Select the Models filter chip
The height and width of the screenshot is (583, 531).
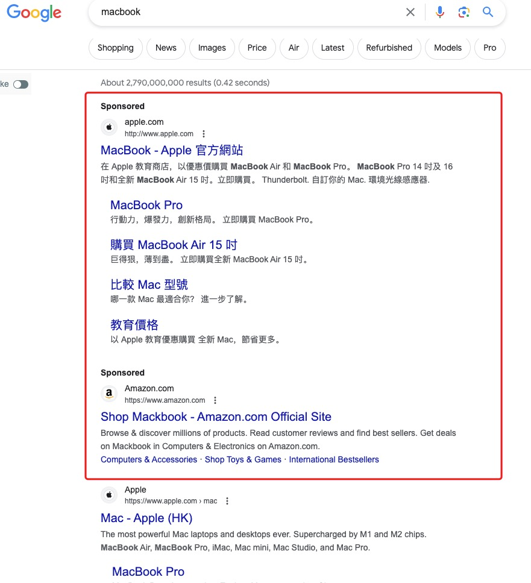[x=448, y=48]
